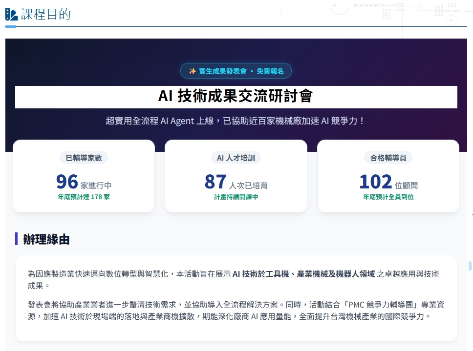Viewport: 473px width, 351px height.
Task: Click the subtitle starting 超實用全流程 AI Agent
Action: (236, 121)
